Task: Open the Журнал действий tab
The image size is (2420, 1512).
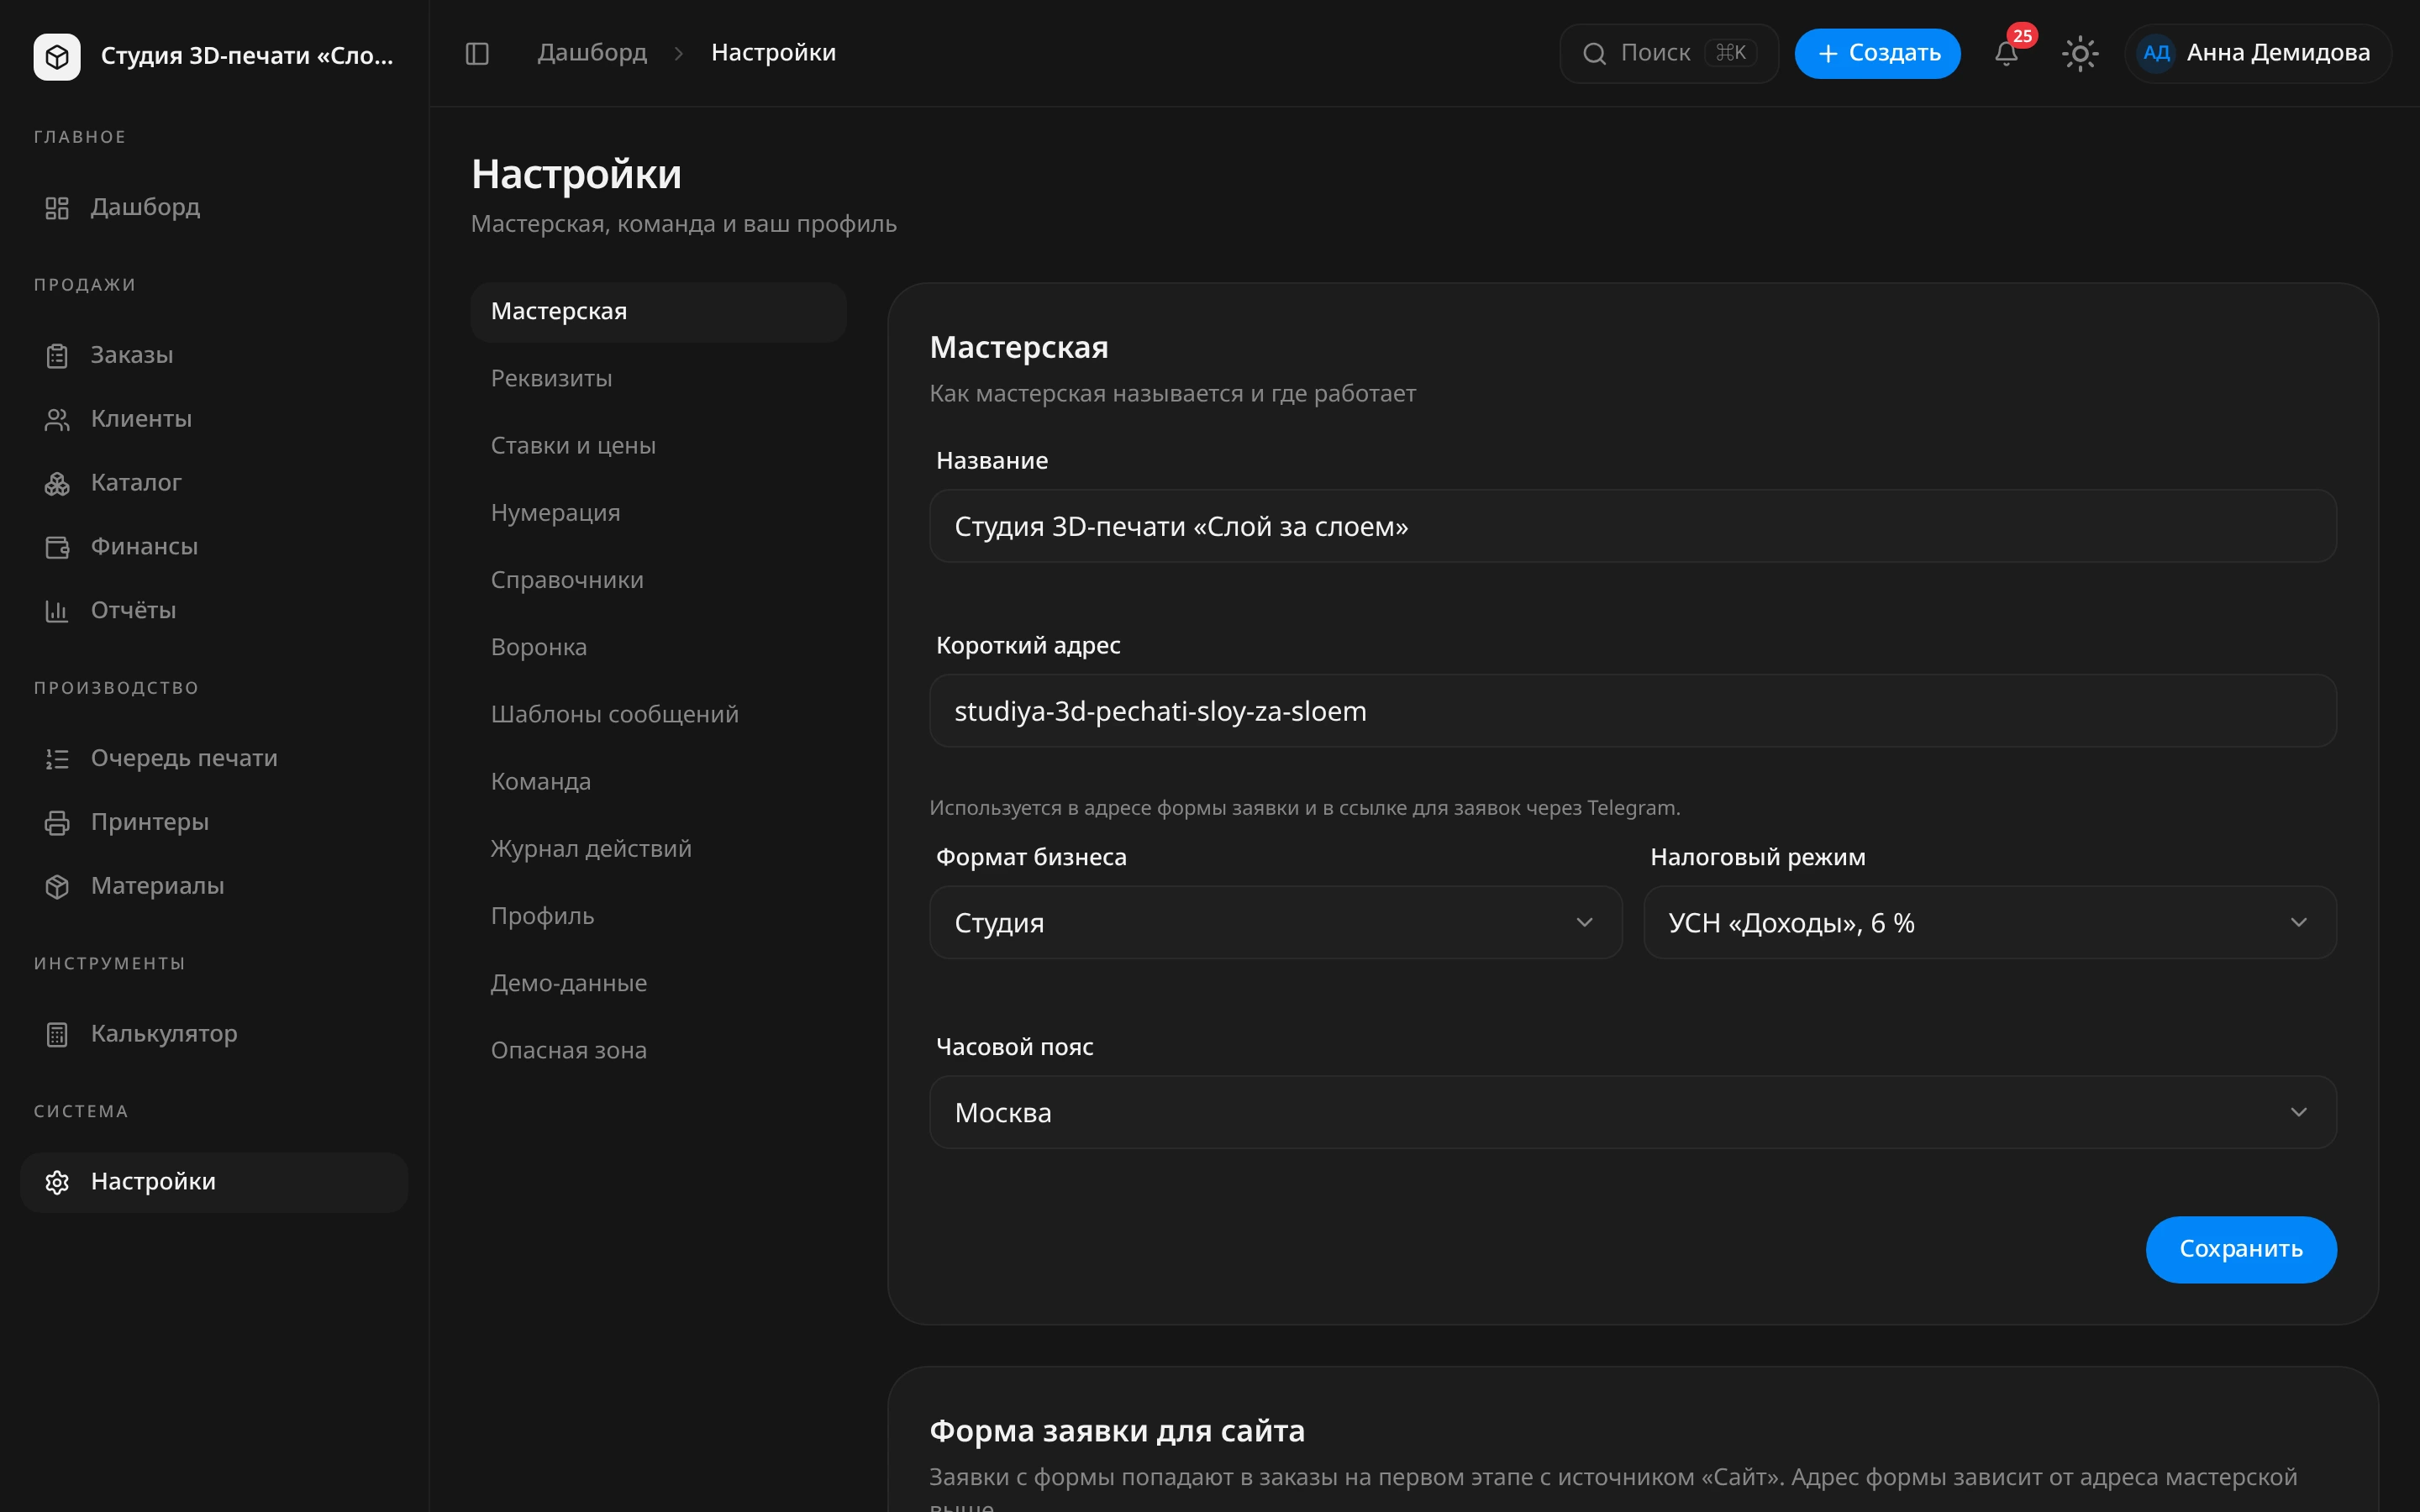Action: (x=658, y=848)
